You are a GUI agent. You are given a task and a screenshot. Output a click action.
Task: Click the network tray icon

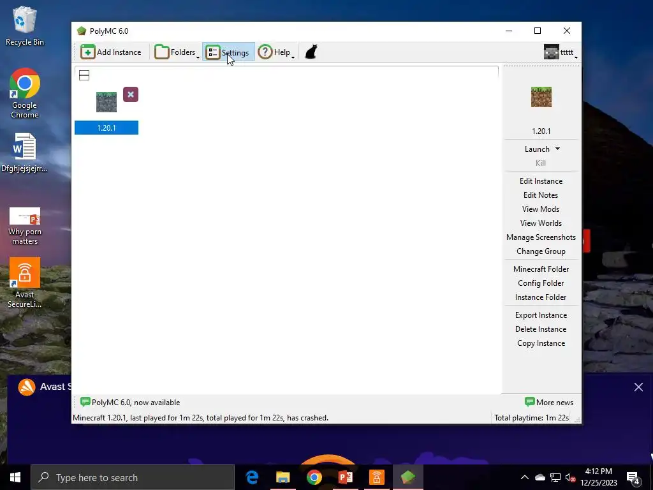pos(555,477)
